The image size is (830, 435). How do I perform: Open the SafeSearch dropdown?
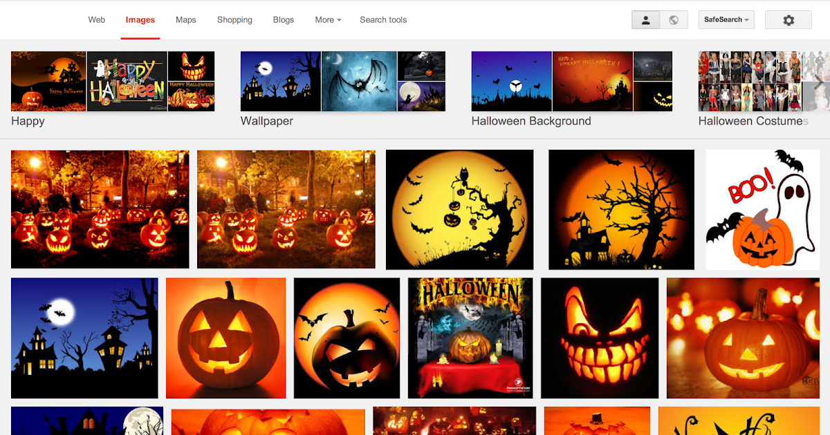point(726,19)
